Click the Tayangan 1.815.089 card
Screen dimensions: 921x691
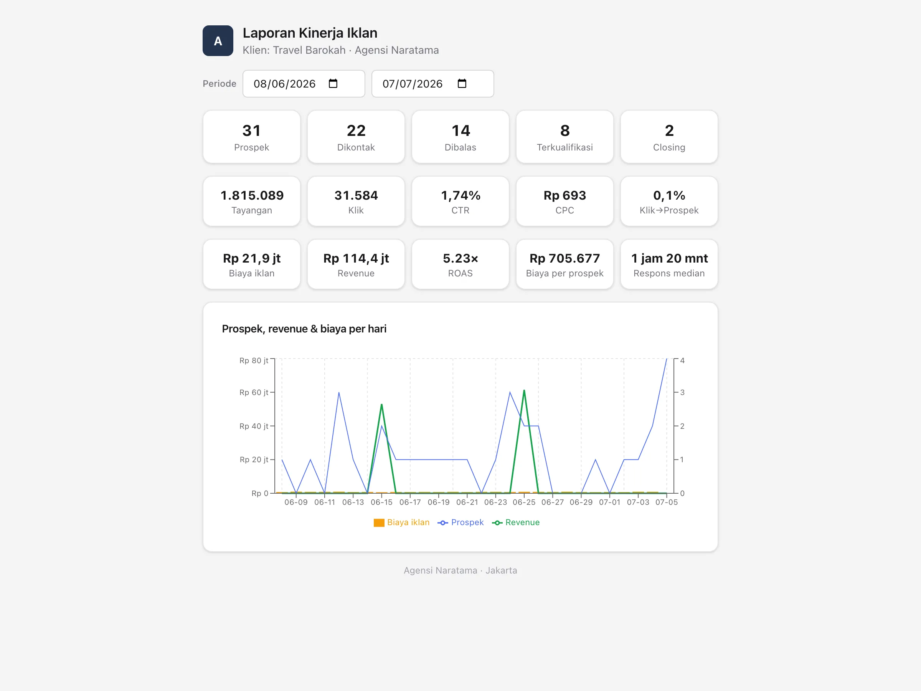(251, 201)
